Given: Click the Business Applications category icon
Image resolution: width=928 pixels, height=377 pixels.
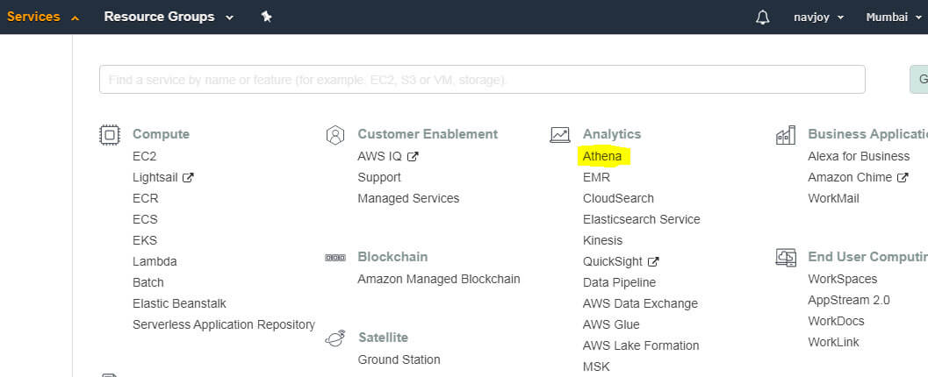Looking at the screenshot, I should pyautogui.click(x=785, y=135).
